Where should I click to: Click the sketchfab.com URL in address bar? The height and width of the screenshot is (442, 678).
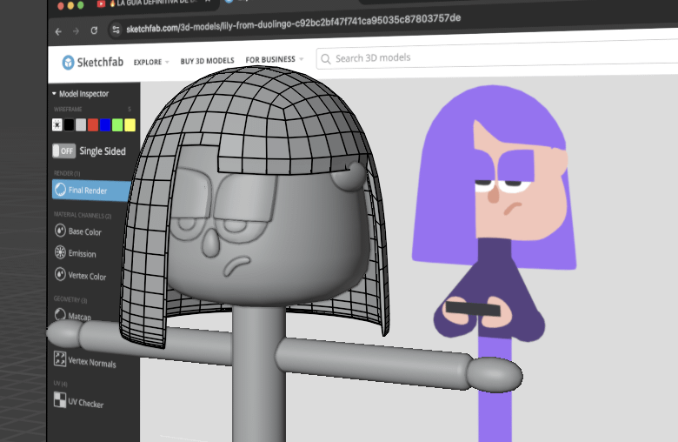tap(293, 23)
